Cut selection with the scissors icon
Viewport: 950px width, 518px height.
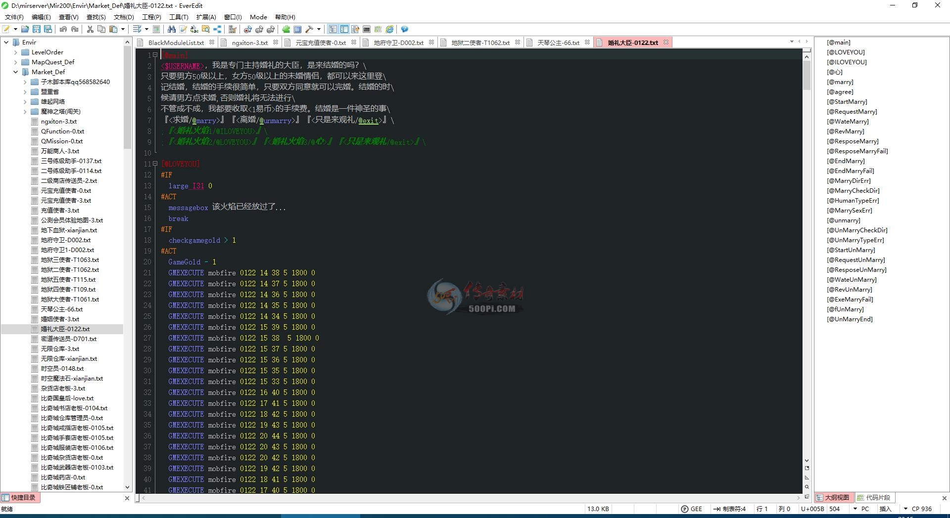coord(90,29)
